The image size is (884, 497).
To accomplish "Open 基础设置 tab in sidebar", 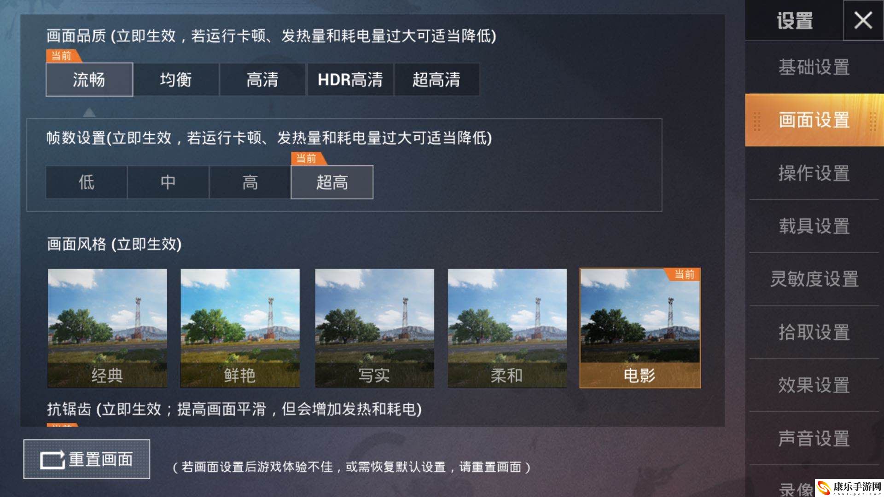I will pyautogui.click(x=814, y=67).
